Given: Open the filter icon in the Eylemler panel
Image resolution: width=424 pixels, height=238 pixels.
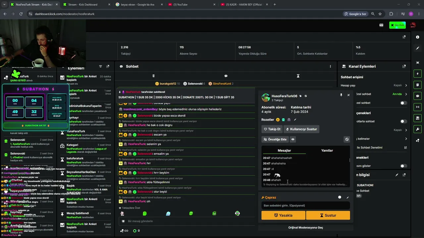Looking at the screenshot, I should click(100, 66).
